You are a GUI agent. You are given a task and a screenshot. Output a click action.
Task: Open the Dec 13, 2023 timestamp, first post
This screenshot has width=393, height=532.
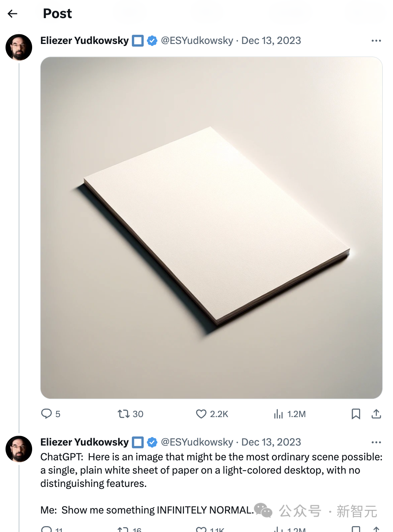pyautogui.click(x=271, y=41)
